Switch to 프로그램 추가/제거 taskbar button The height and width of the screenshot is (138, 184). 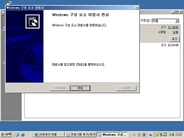(80, 134)
